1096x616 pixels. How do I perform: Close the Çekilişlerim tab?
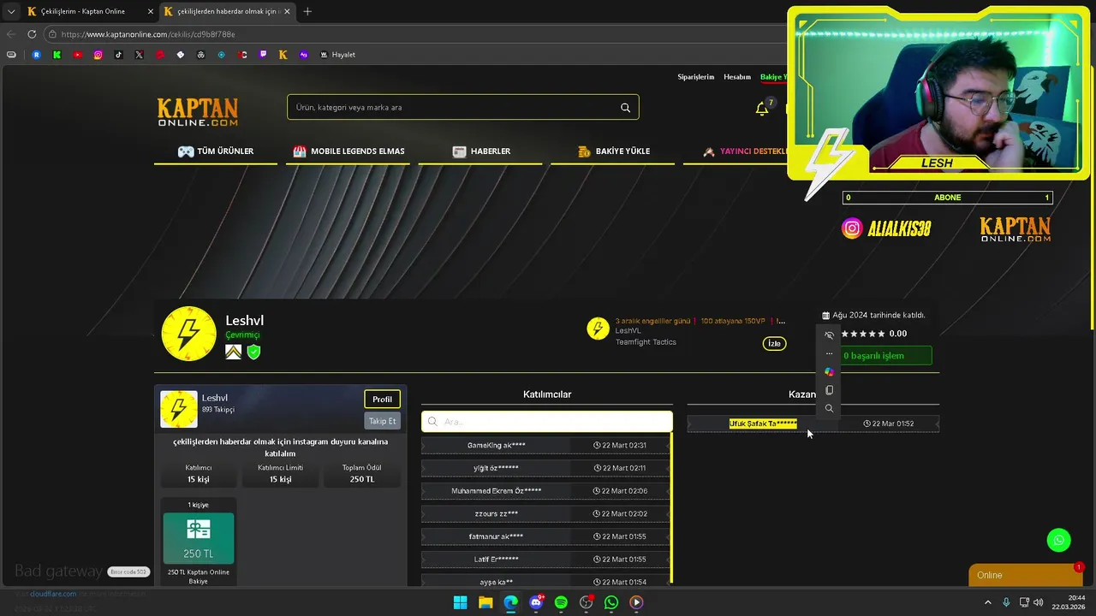coord(151,11)
